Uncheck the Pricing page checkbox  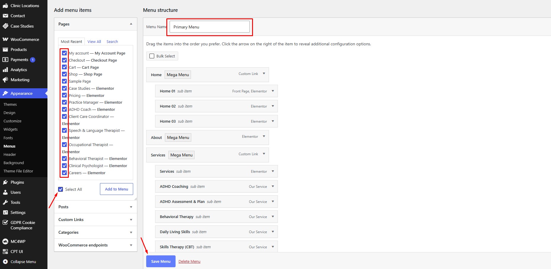tap(64, 95)
